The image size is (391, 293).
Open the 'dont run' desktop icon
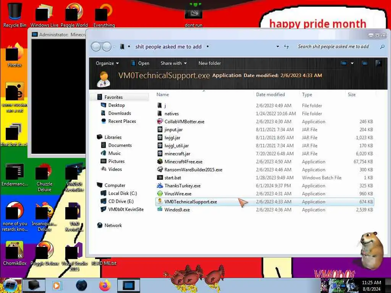[194, 14]
